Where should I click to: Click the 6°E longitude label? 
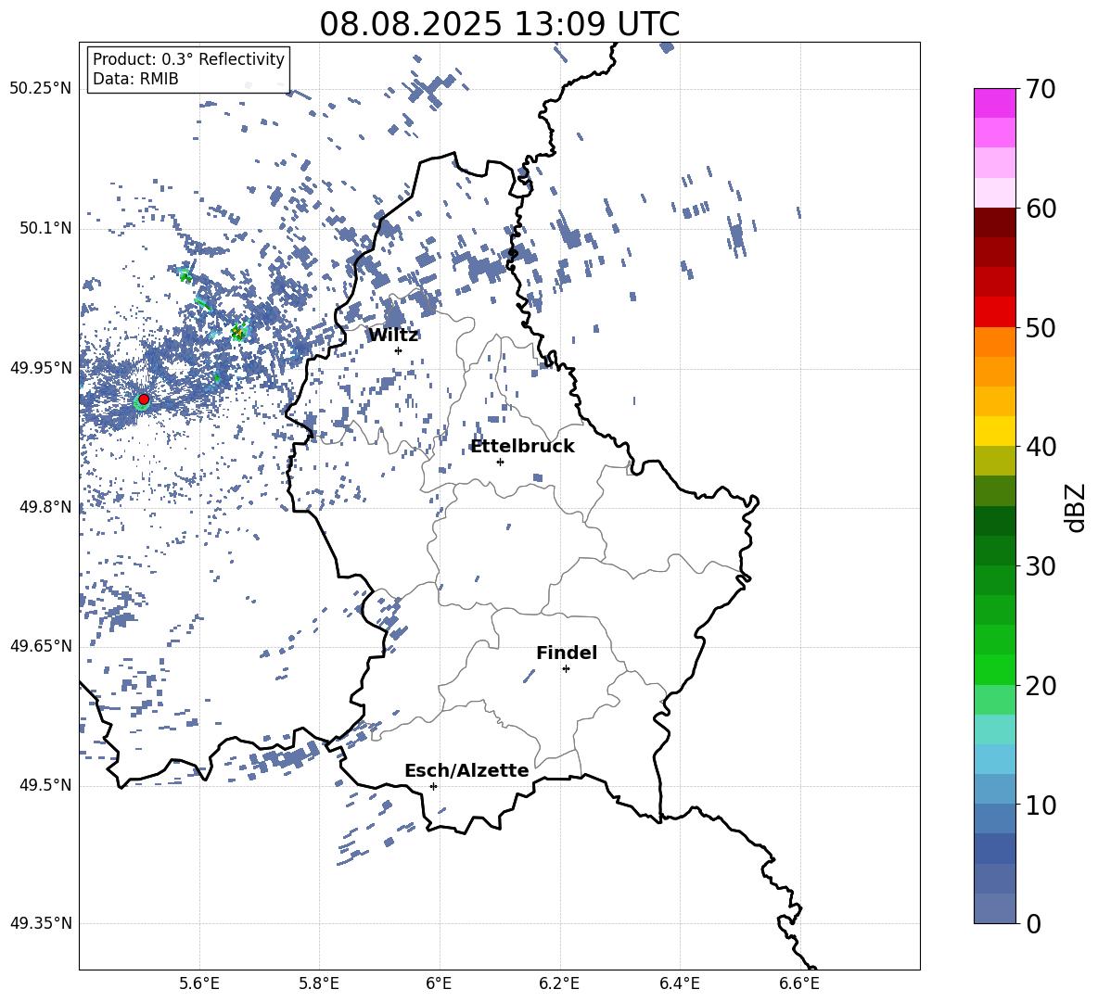(x=439, y=983)
